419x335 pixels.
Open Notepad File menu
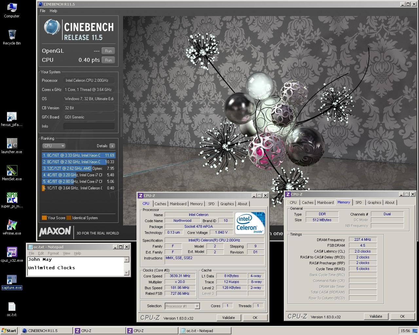(x=31, y=253)
